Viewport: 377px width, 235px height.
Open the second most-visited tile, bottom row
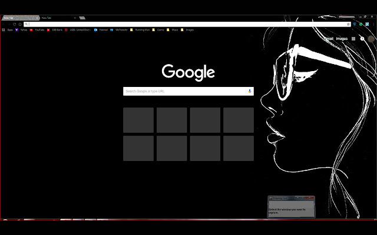(x=171, y=148)
